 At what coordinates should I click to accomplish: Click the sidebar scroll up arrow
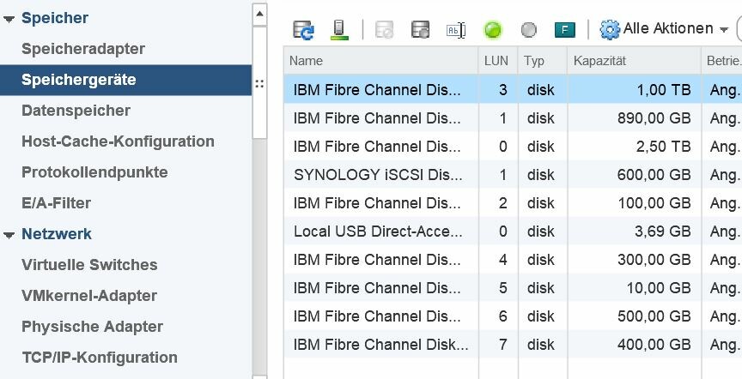point(259,15)
